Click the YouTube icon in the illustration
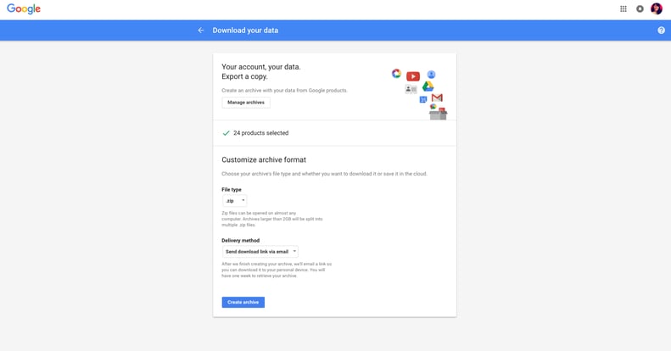The height and width of the screenshot is (351, 671). pyautogui.click(x=413, y=76)
